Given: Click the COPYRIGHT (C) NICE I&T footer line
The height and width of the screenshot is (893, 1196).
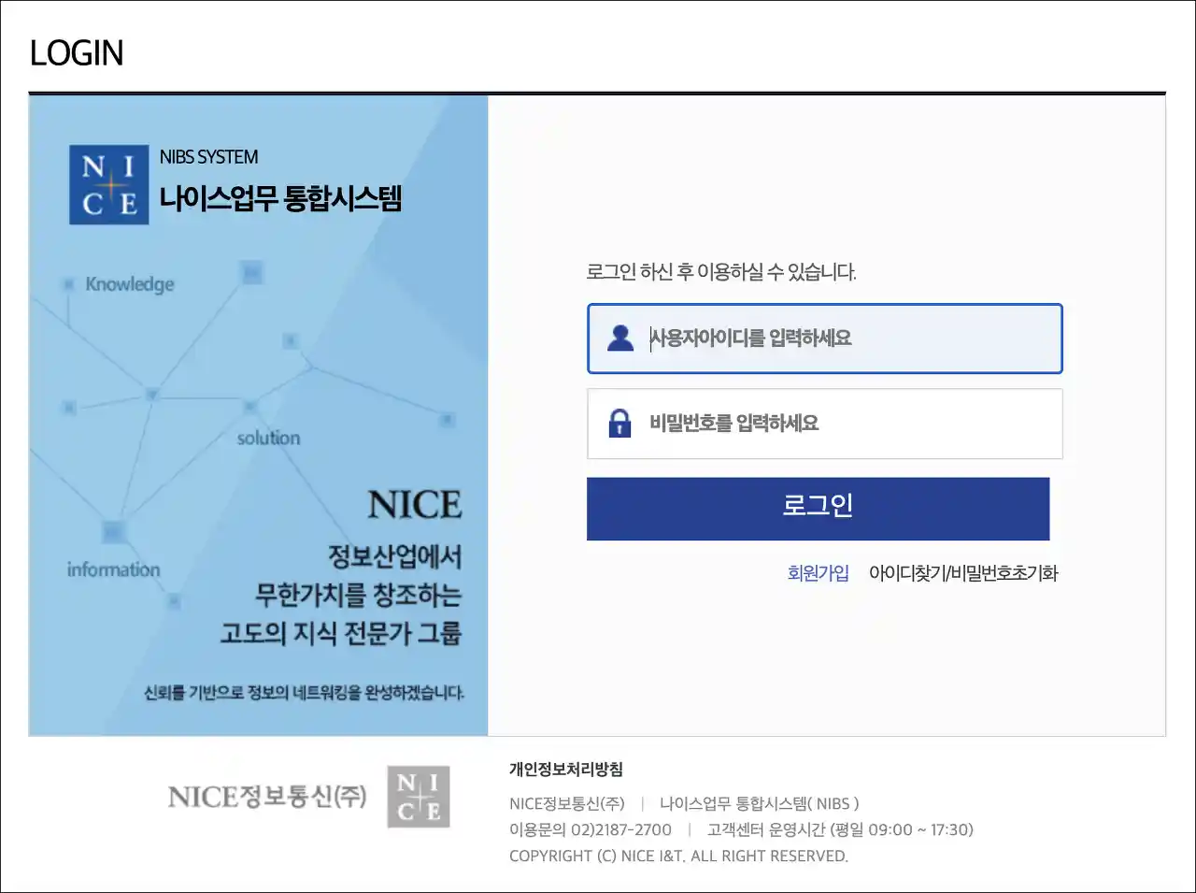Looking at the screenshot, I should pos(678,856).
